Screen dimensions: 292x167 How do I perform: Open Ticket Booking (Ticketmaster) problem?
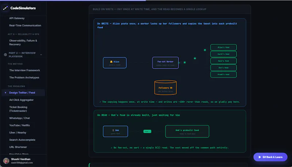[18, 109]
